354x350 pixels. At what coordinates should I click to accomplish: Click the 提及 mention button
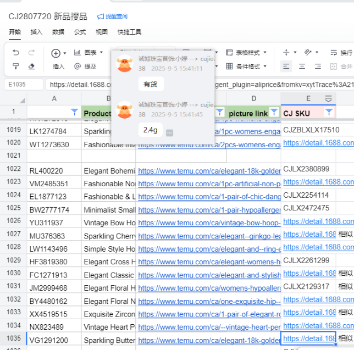85,66
